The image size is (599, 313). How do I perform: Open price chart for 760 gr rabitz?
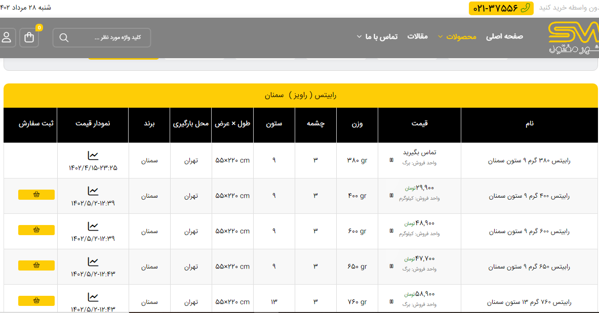click(93, 297)
